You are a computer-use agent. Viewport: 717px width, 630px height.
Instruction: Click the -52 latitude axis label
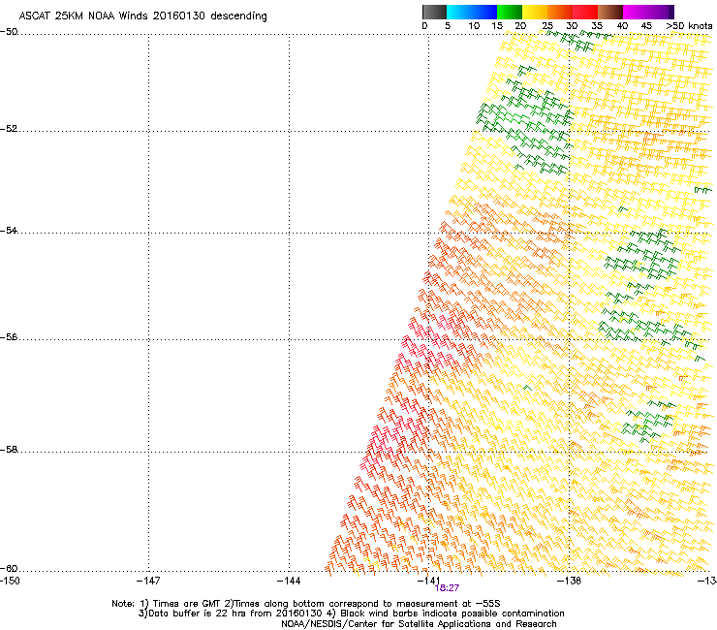click(x=9, y=129)
